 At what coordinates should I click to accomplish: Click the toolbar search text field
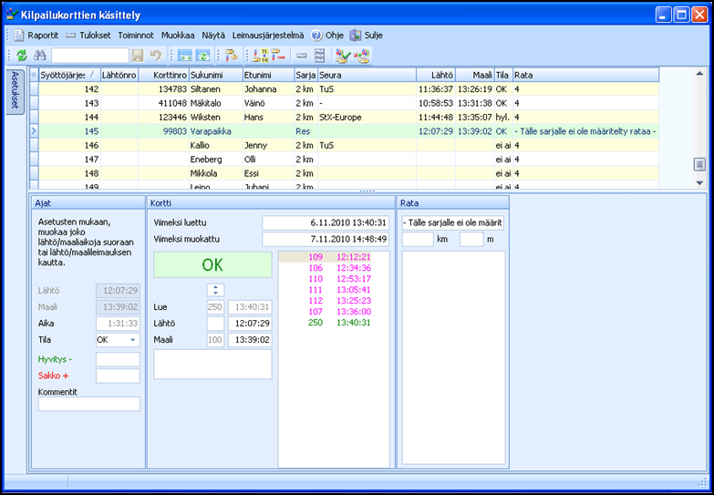(90, 56)
